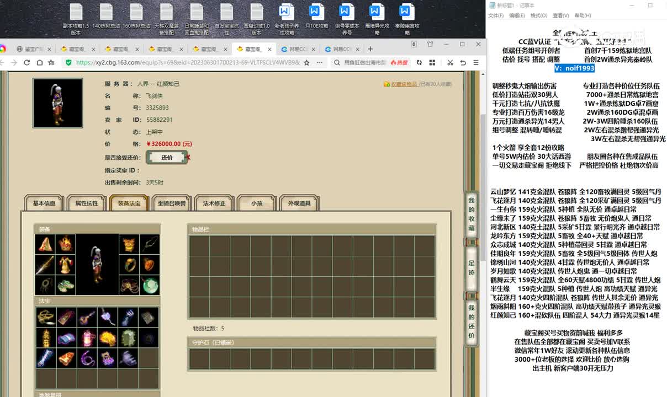The height and width of the screenshot is (397, 667).
Task: Select the golden pagoda artifact icon
Action: coord(45,337)
